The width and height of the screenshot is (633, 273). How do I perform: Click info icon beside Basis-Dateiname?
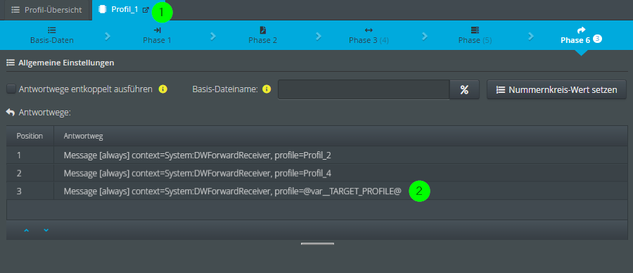(x=267, y=89)
